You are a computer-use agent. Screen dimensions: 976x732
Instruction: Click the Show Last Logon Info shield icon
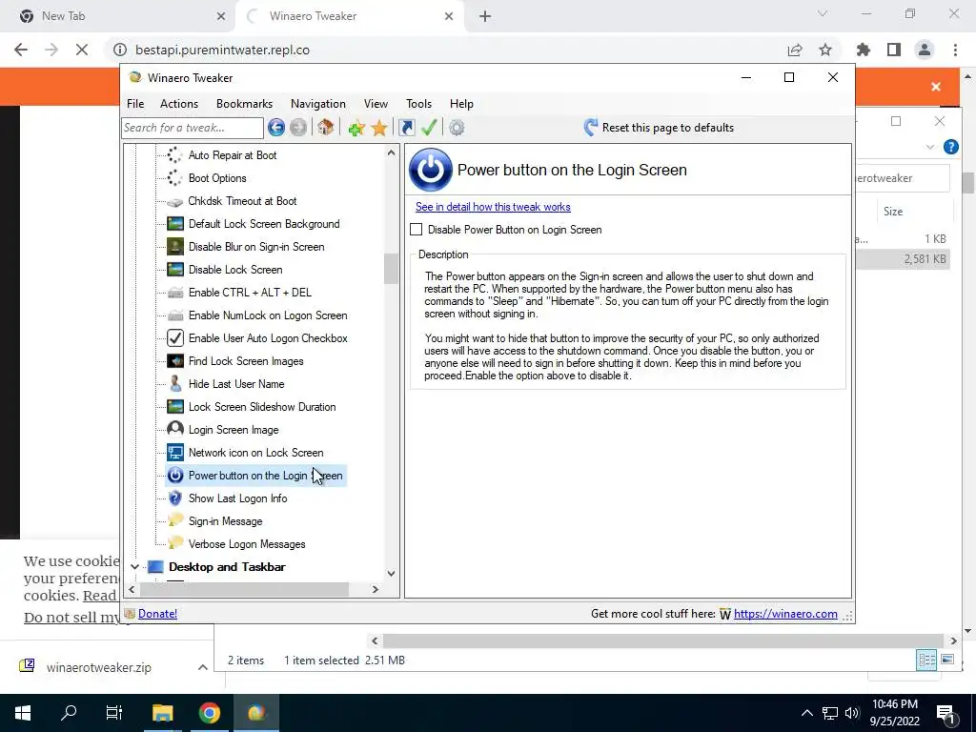175,498
